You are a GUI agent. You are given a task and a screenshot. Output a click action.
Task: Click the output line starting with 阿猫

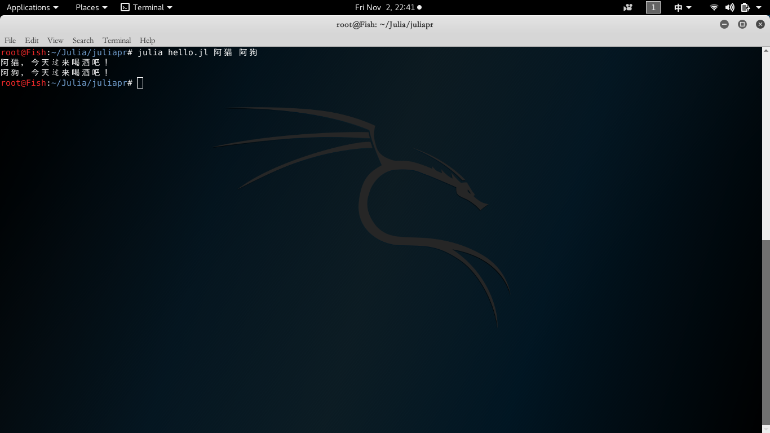[55, 63]
